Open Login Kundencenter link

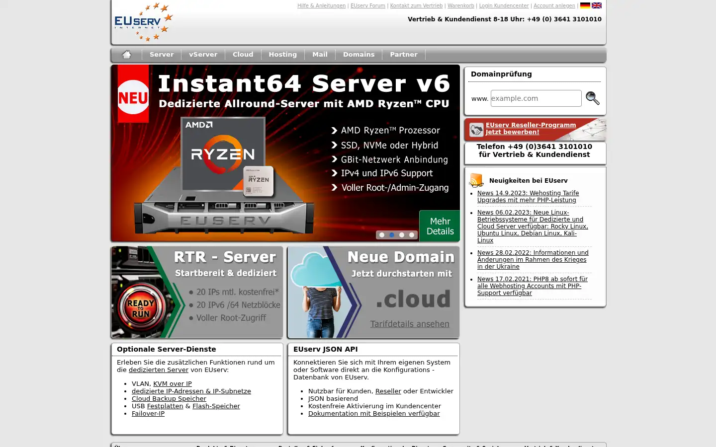point(504,6)
